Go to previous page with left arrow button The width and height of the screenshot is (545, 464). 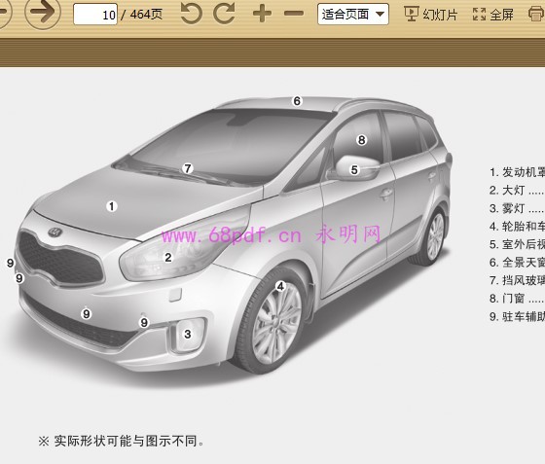coord(4,12)
